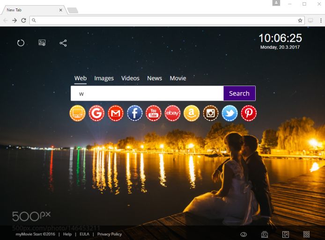Click the browser forward arrow

tap(15, 20)
